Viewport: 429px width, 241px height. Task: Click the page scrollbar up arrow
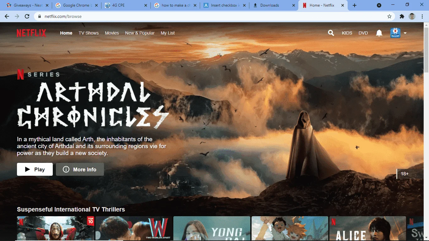pos(426,25)
